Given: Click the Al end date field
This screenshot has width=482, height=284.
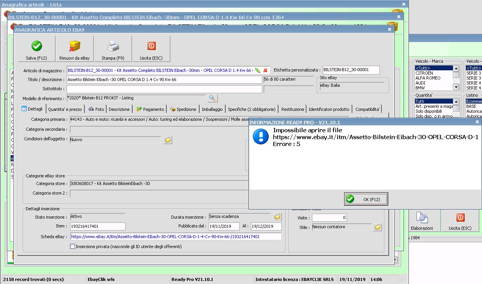Looking at the screenshot, I should 266,226.
